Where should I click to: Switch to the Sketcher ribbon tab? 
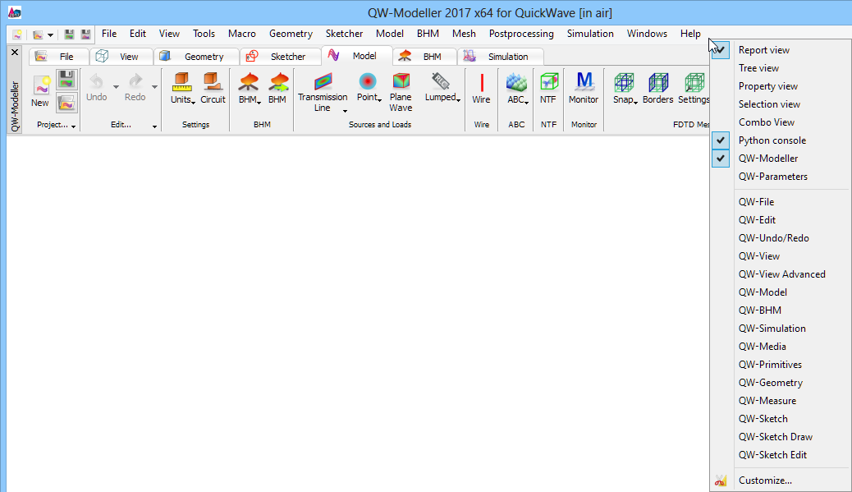279,57
